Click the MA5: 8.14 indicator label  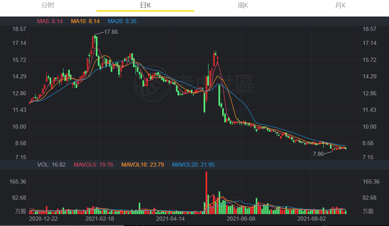click(x=50, y=21)
